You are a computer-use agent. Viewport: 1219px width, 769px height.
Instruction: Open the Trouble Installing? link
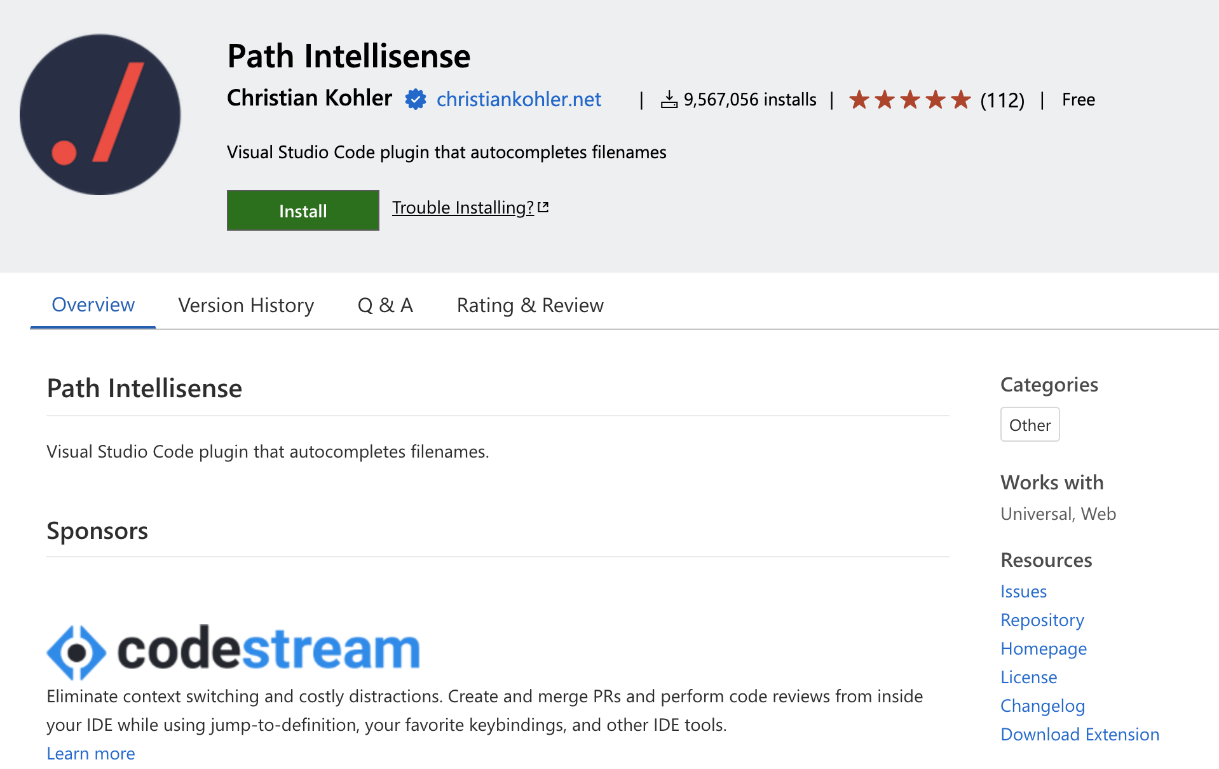coord(463,208)
